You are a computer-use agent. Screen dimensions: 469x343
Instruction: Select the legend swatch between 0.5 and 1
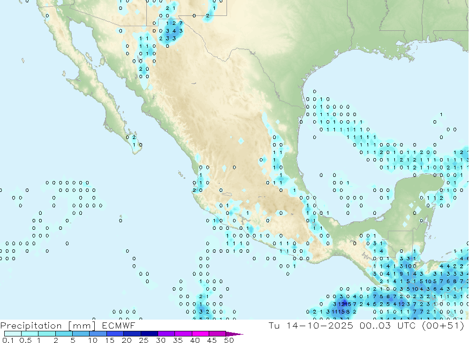[30, 334]
